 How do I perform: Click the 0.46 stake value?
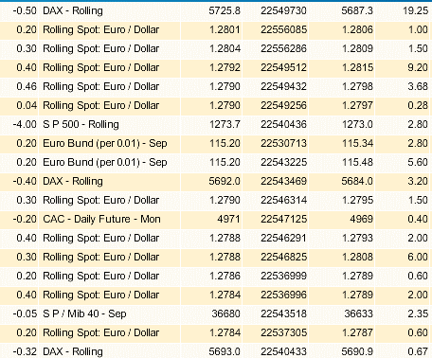(x=27, y=86)
